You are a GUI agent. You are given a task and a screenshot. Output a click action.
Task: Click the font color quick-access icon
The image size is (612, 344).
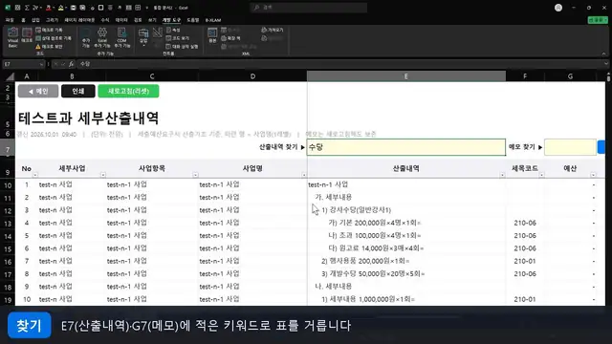[x=48, y=8]
